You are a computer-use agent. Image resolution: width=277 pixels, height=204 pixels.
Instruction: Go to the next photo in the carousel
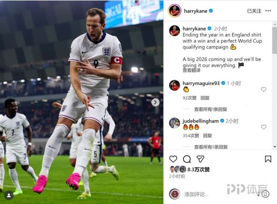(x=155, y=102)
